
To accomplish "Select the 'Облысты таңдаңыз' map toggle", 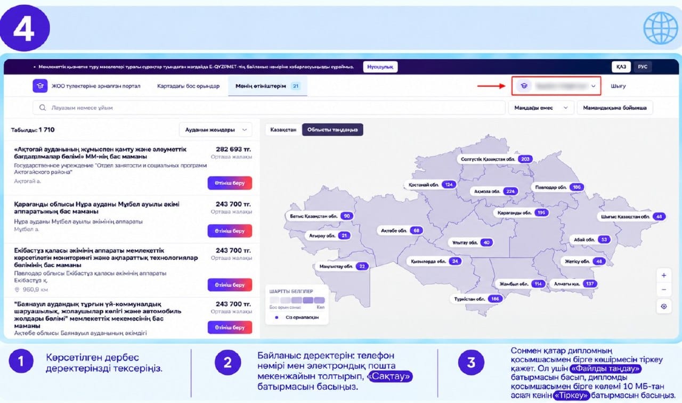I will [x=332, y=129].
